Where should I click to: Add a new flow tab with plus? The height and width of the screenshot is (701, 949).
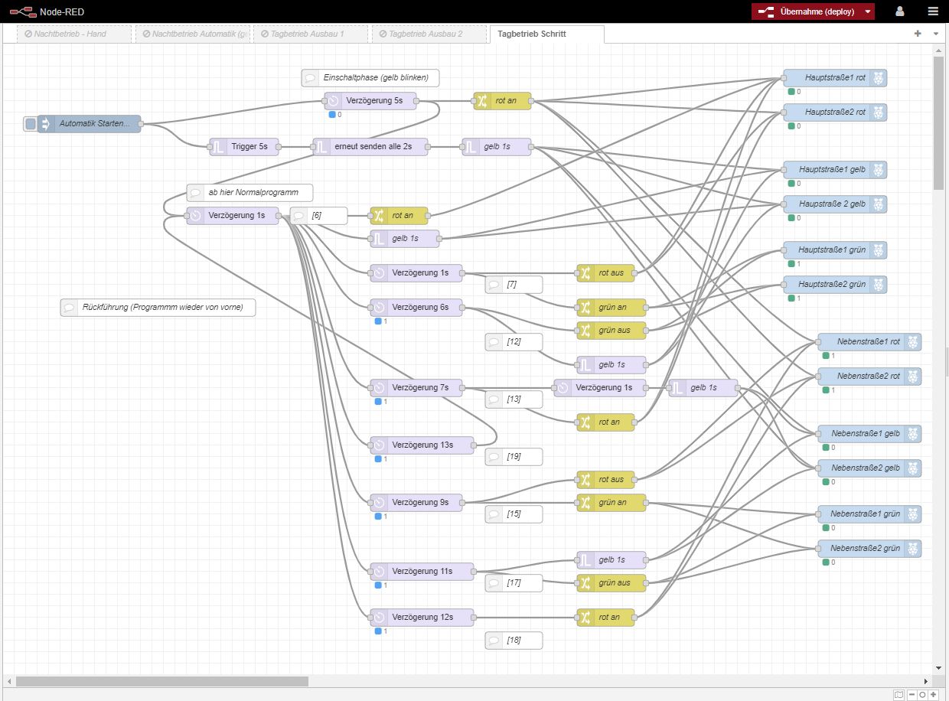tap(918, 34)
